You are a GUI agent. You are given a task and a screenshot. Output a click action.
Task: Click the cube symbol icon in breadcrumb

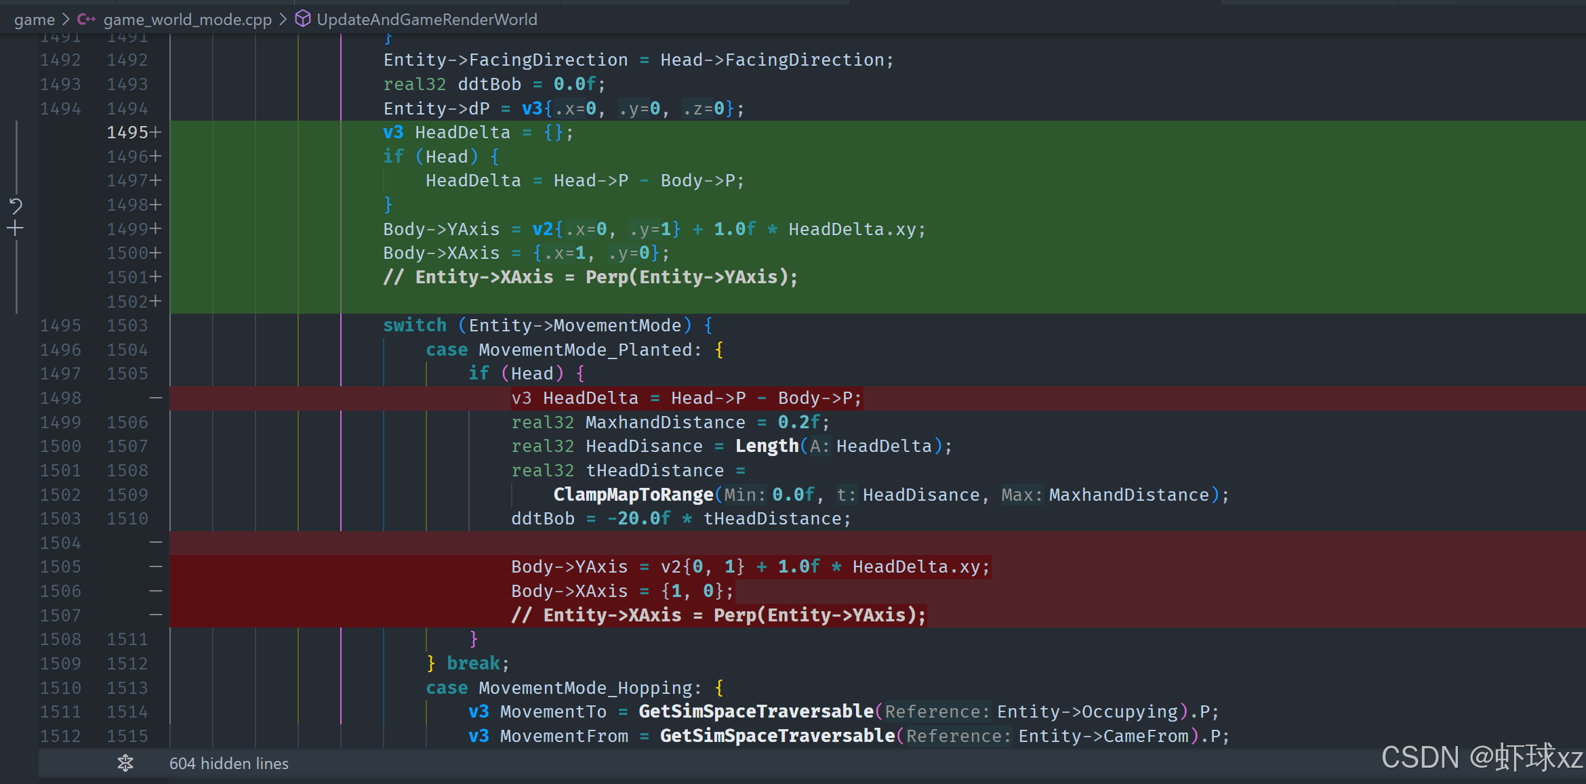pos(303,19)
